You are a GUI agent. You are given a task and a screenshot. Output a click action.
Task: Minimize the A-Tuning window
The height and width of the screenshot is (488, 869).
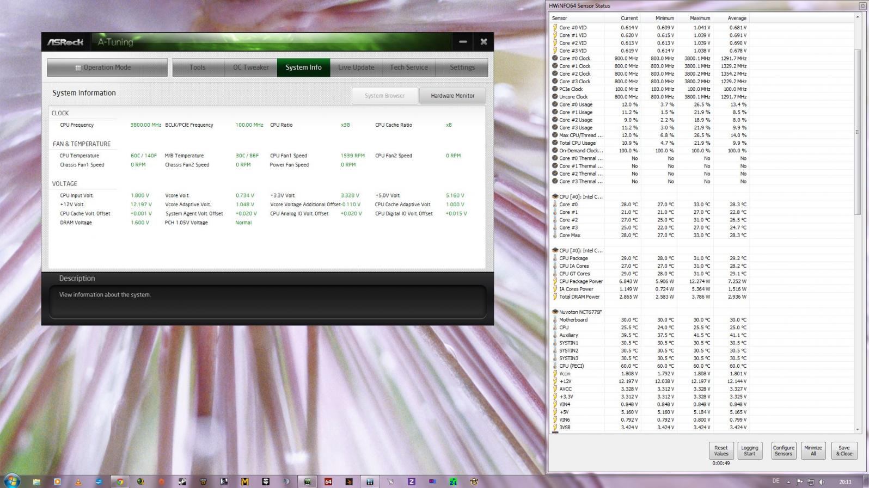463,42
